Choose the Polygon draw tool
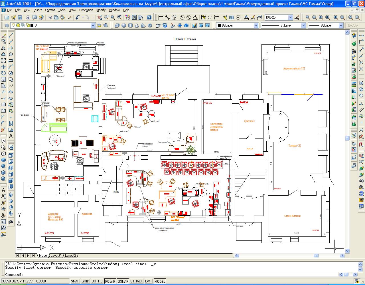The image size is (365, 285). pos(11,54)
